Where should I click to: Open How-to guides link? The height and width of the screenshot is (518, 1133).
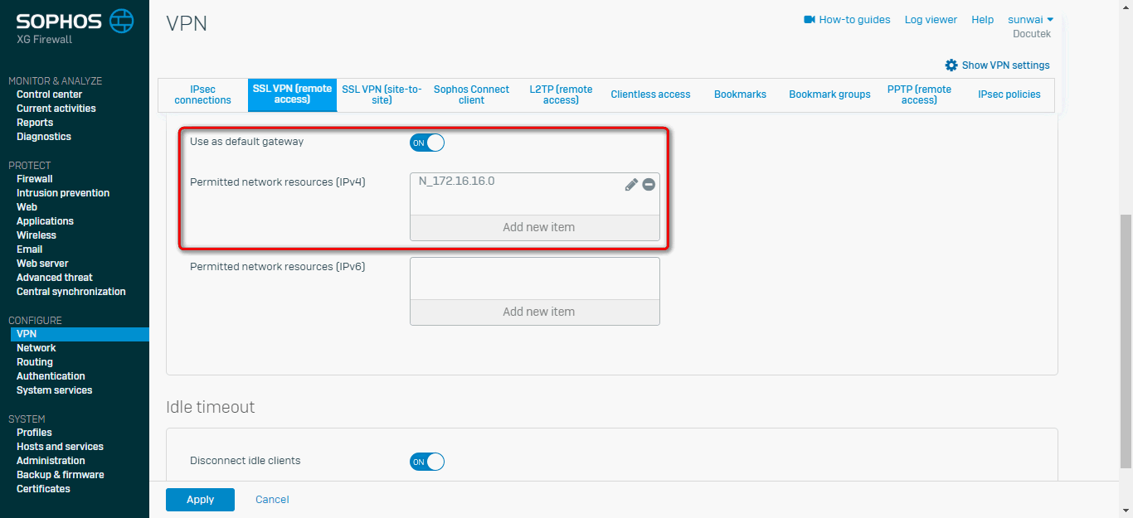pos(854,19)
